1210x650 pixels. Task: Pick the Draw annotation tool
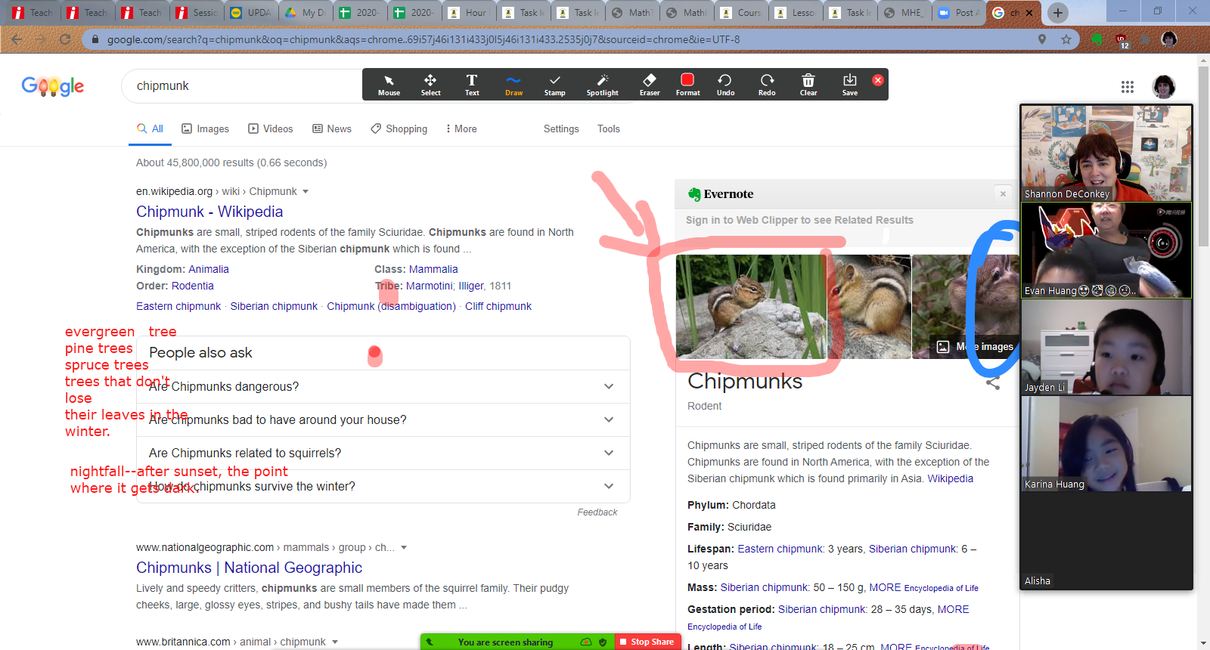[x=513, y=85]
